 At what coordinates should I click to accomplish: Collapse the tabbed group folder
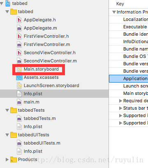coord(7,12)
